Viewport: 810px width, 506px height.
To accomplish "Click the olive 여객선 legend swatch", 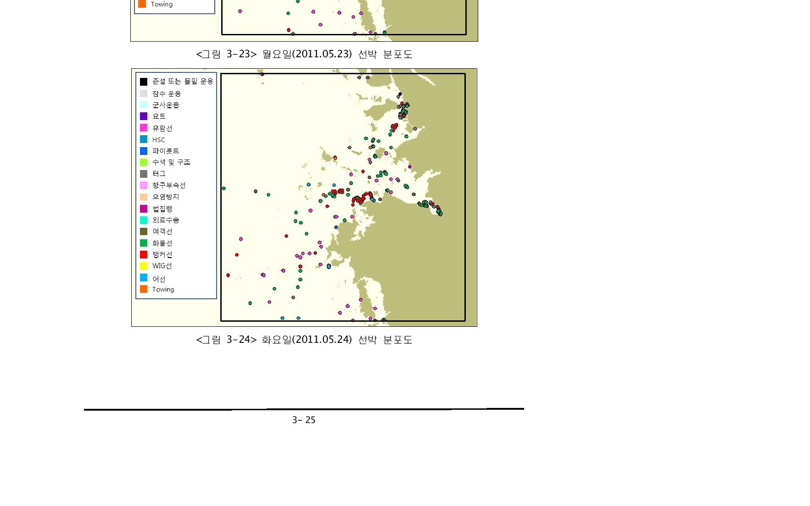I will point(144,231).
